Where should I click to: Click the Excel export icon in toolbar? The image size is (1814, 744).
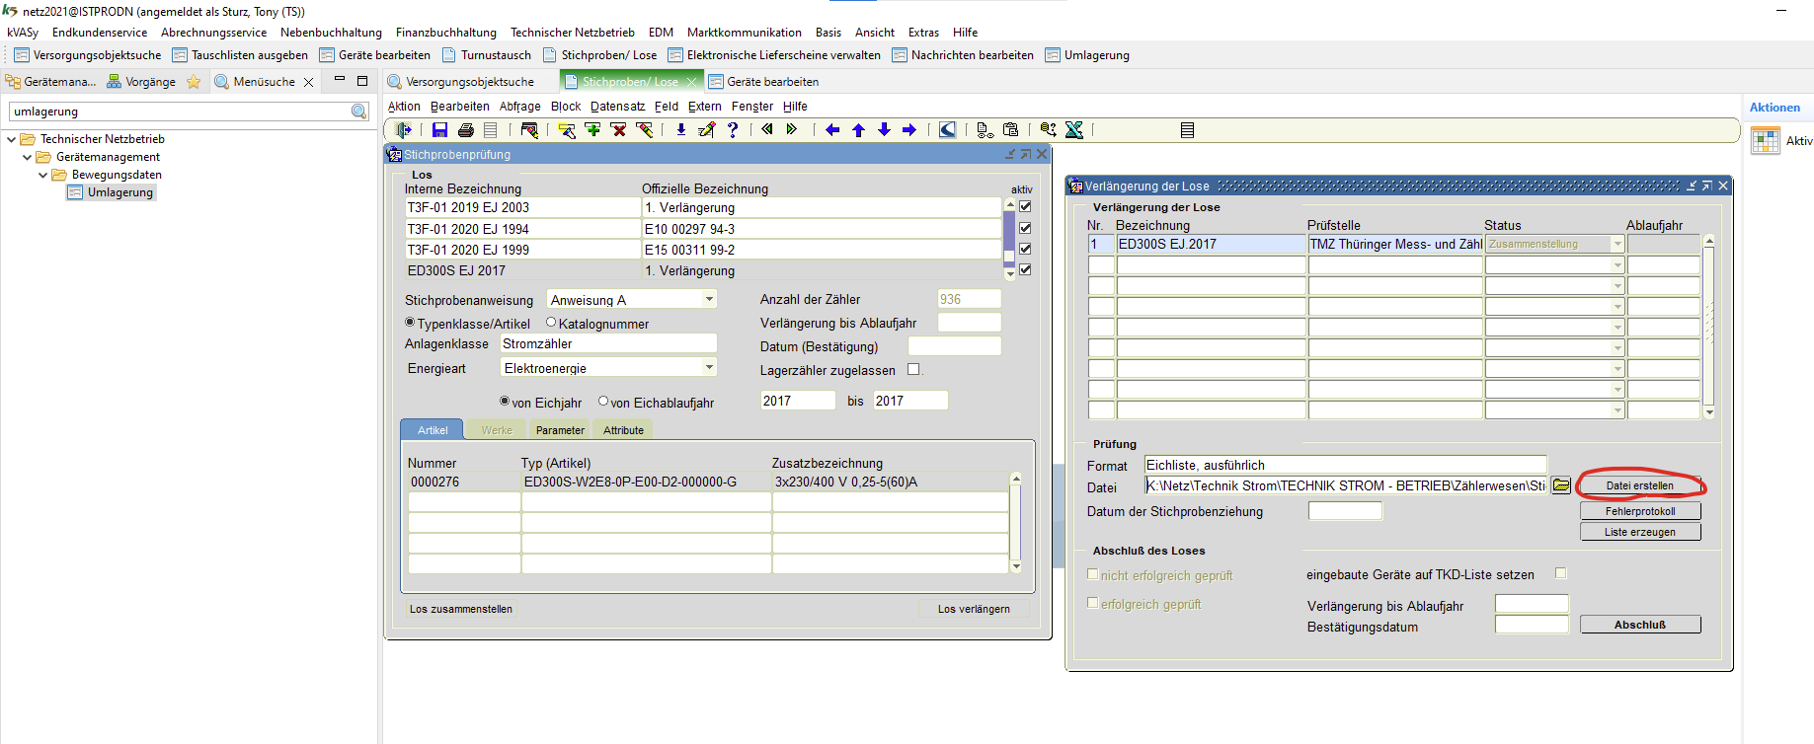1074,130
